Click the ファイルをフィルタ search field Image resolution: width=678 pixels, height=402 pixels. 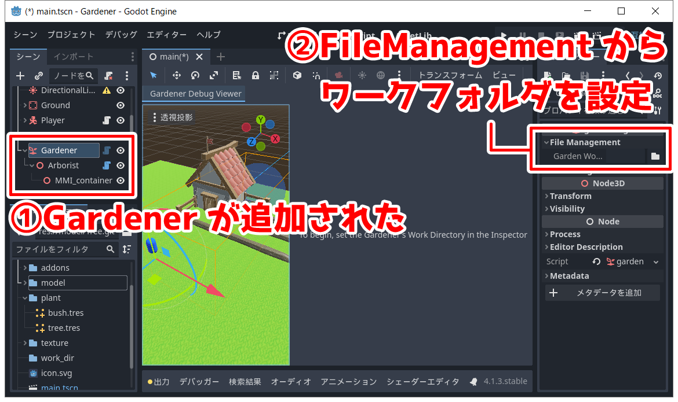click(x=65, y=249)
